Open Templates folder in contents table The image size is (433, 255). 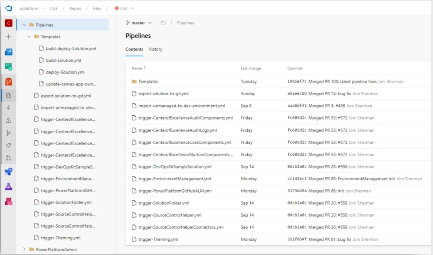(148, 81)
